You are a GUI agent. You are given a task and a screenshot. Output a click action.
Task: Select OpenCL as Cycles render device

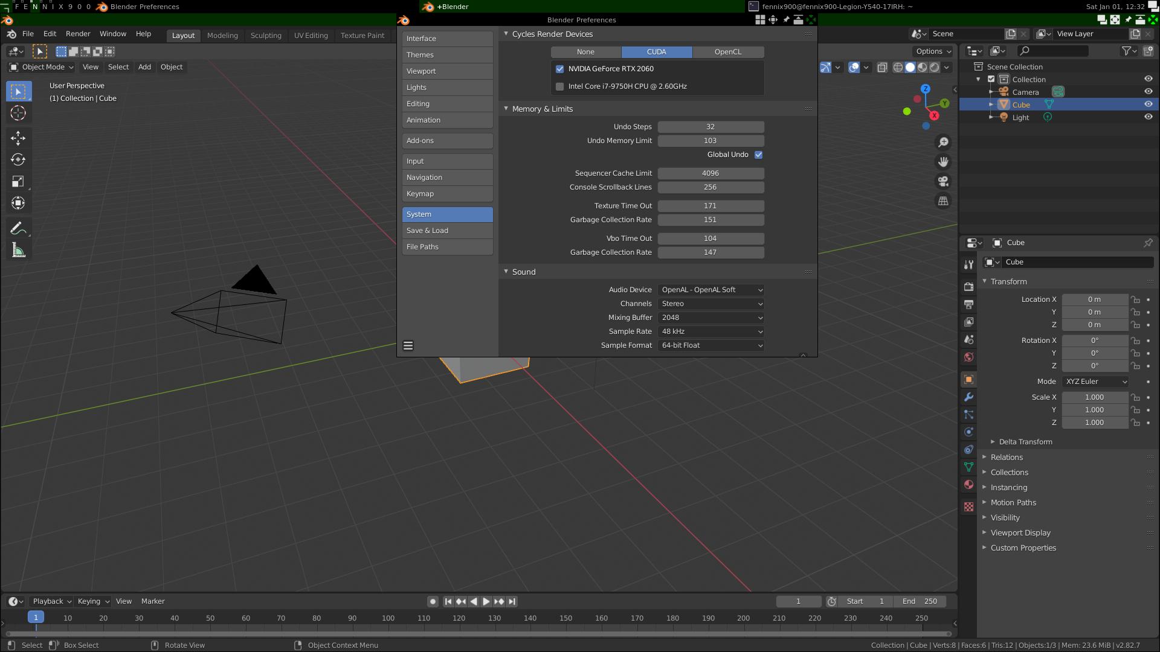tap(728, 52)
